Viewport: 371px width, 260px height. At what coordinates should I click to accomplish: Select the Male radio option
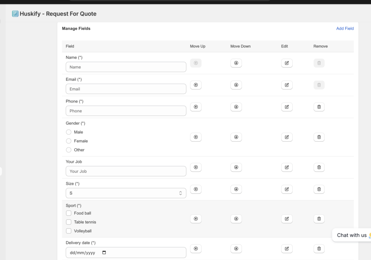click(x=69, y=132)
